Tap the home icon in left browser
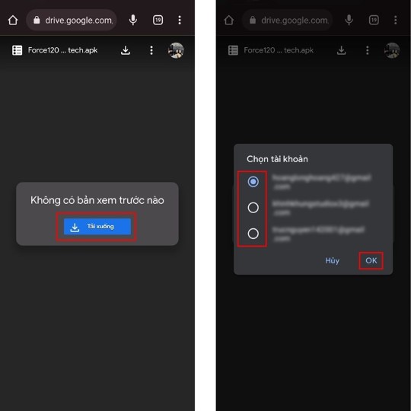 click(x=13, y=21)
